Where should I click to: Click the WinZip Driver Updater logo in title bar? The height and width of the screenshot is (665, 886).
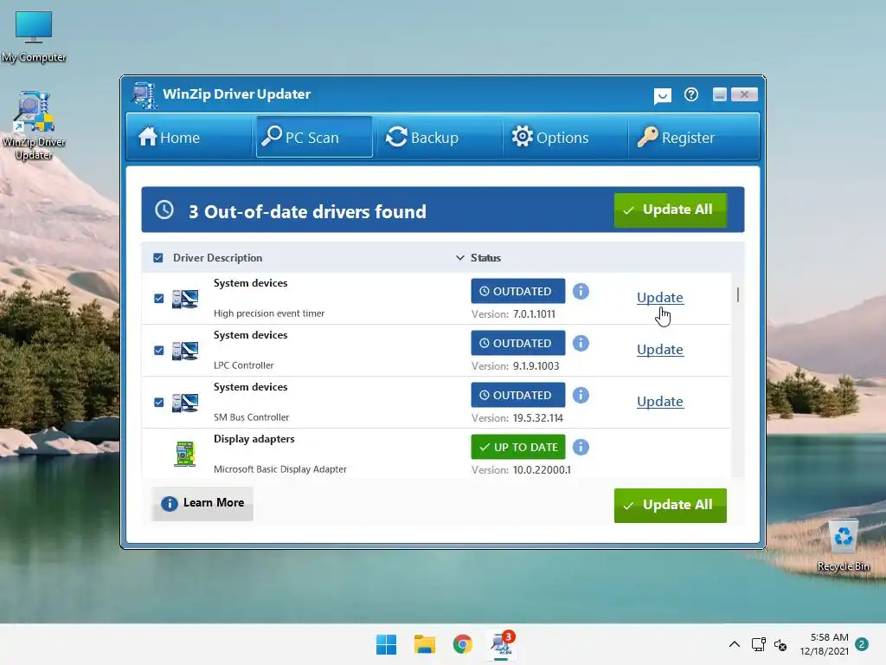click(x=144, y=95)
